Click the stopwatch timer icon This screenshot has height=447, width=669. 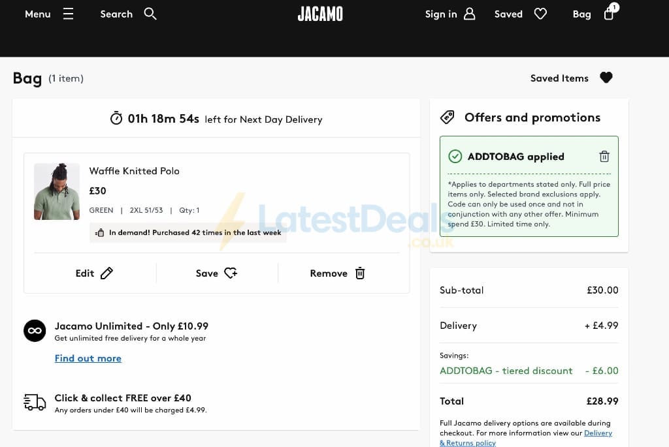[x=116, y=118]
